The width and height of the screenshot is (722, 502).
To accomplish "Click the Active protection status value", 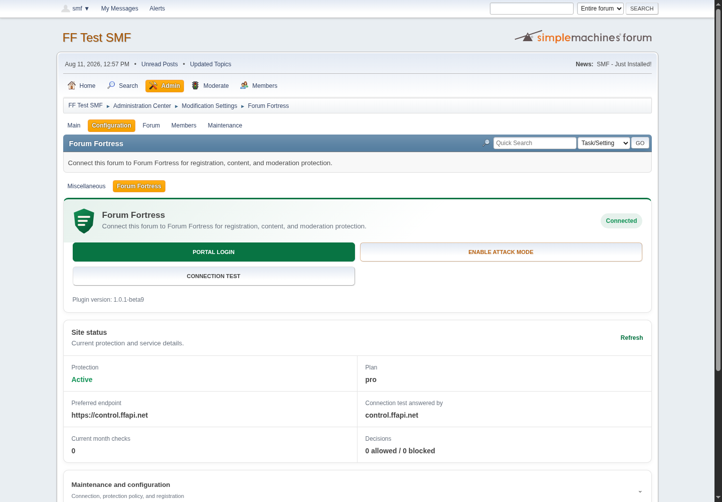I will (82, 380).
